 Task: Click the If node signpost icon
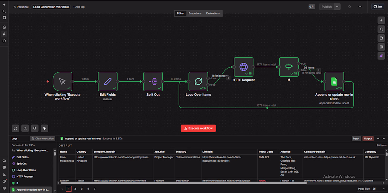point(289,67)
